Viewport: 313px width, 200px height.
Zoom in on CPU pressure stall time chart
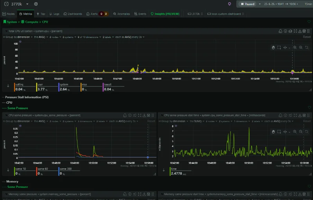click(x=295, y=132)
